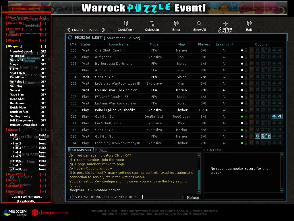
Task: Toggle Nade Size OFF setting
Action: point(43,94)
